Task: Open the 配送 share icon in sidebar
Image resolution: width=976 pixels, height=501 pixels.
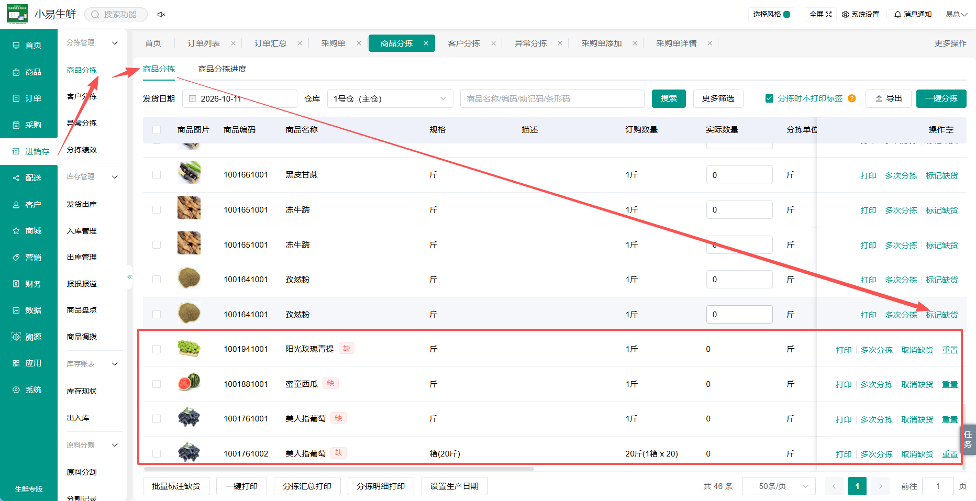Action: 16,178
